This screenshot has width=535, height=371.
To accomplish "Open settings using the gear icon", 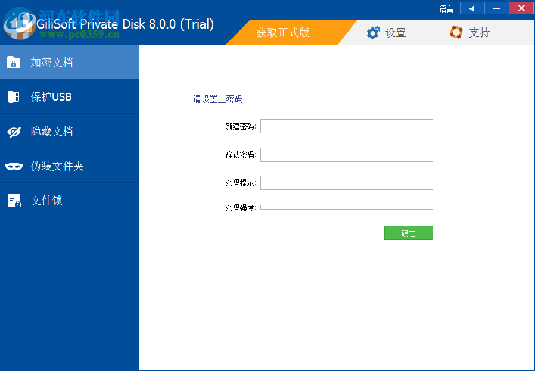I will click(x=373, y=32).
